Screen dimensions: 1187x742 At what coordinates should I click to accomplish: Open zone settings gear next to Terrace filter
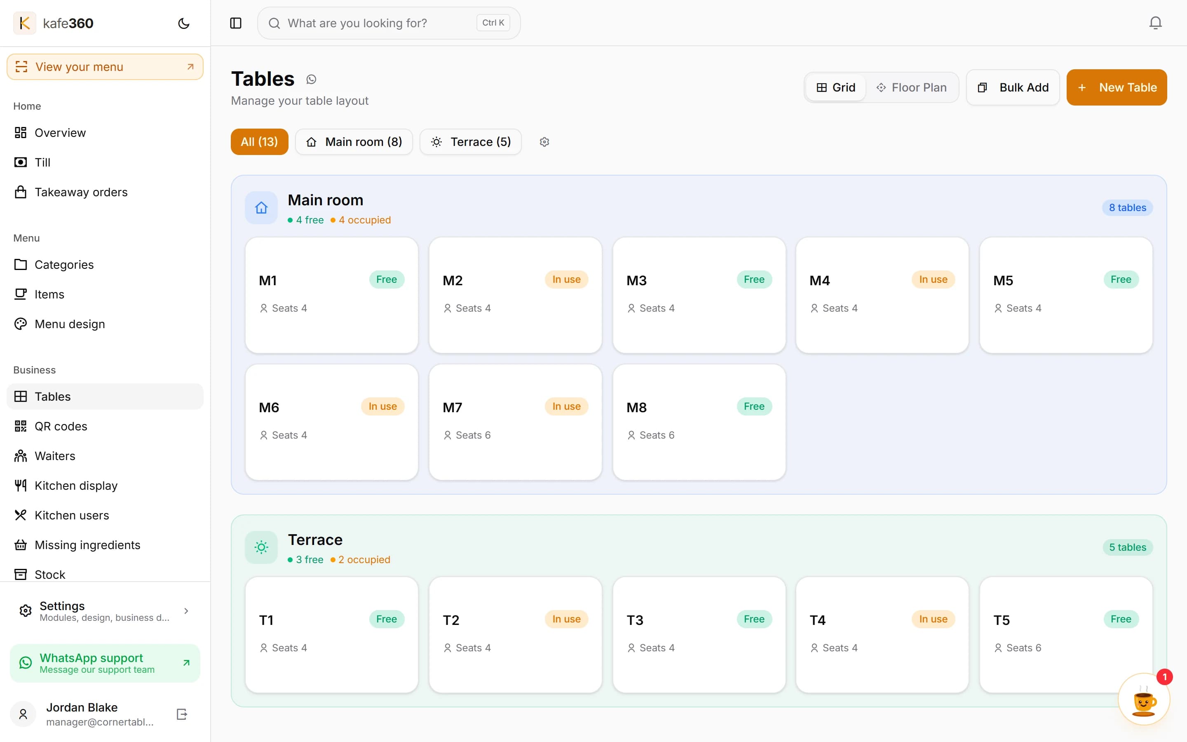click(544, 142)
